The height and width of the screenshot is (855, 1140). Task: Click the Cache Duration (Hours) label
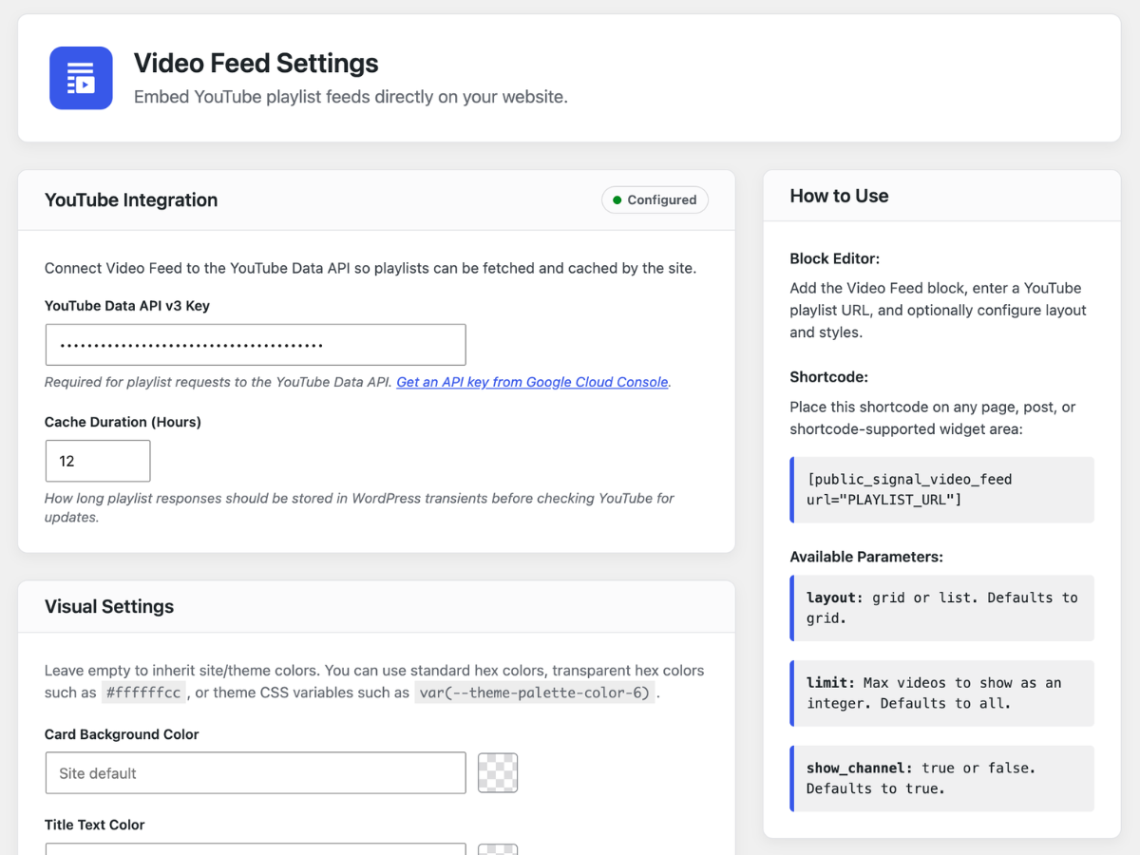123,422
